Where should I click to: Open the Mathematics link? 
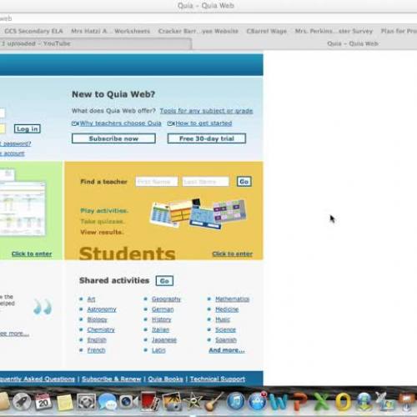click(x=233, y=299)
